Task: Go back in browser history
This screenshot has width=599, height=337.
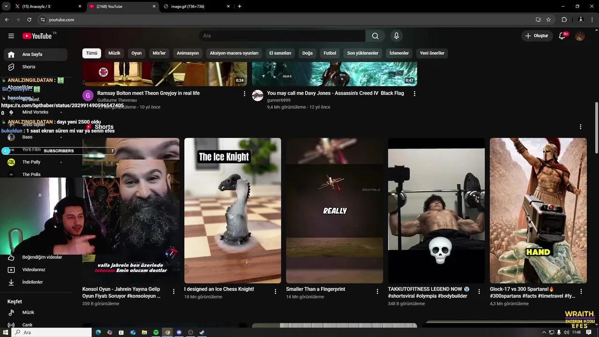Action: click(7, 20)
